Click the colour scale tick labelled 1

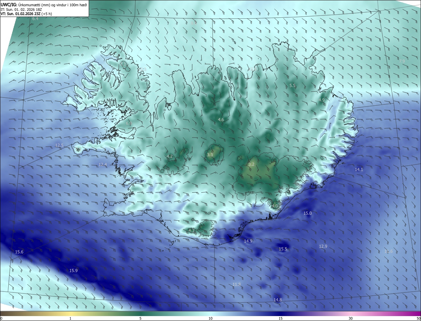coord(70,318)
